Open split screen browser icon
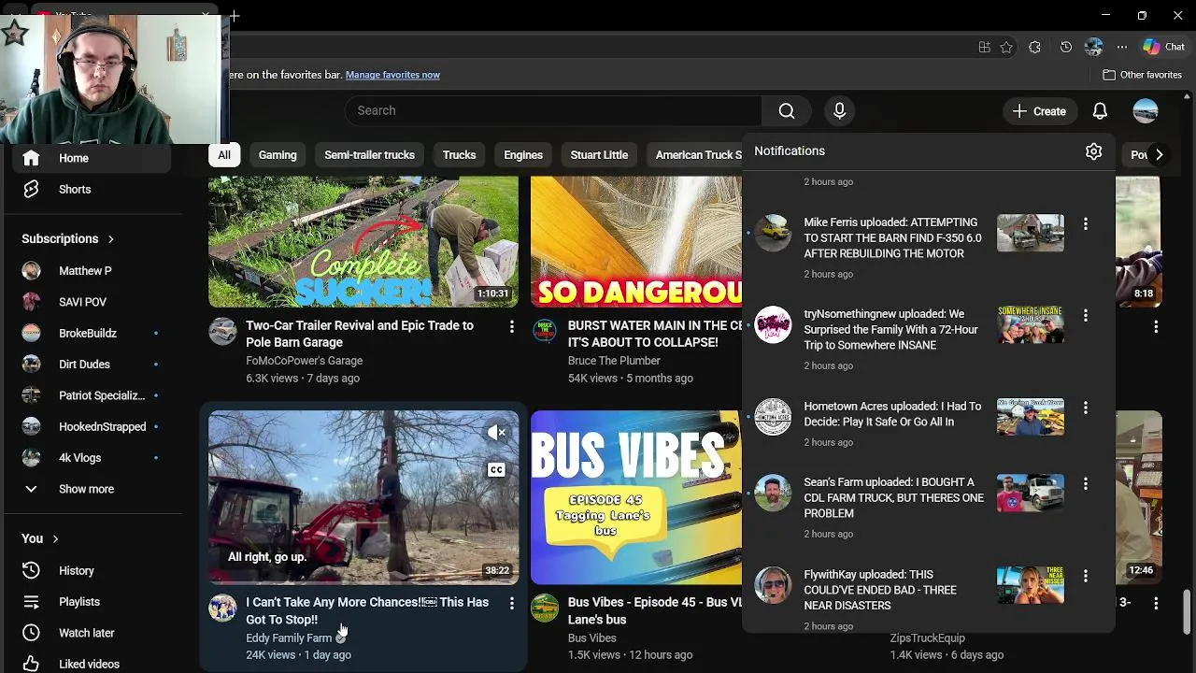 point(984,47)
